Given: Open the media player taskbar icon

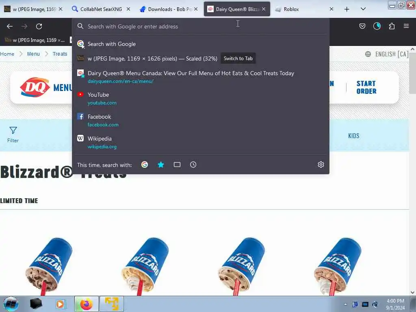Looking at the screenshot, I should pos(60,304).
